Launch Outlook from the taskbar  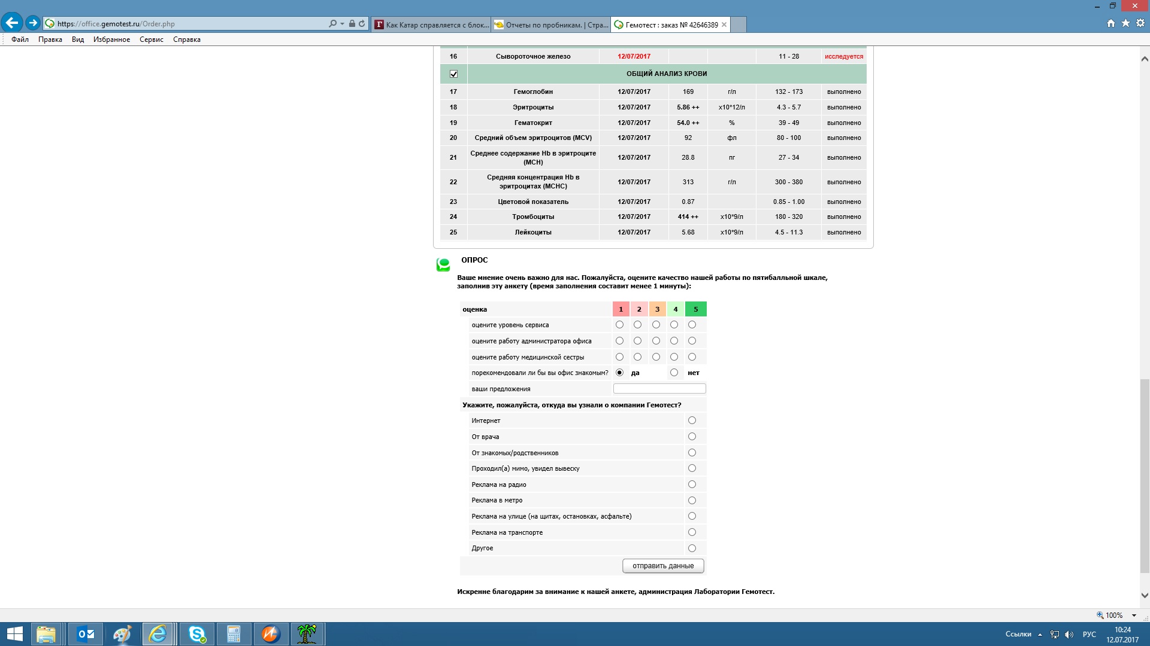86,634
